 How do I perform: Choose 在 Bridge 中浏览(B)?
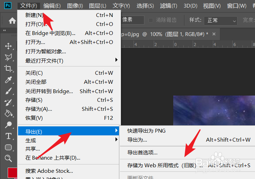pos(69,33)
